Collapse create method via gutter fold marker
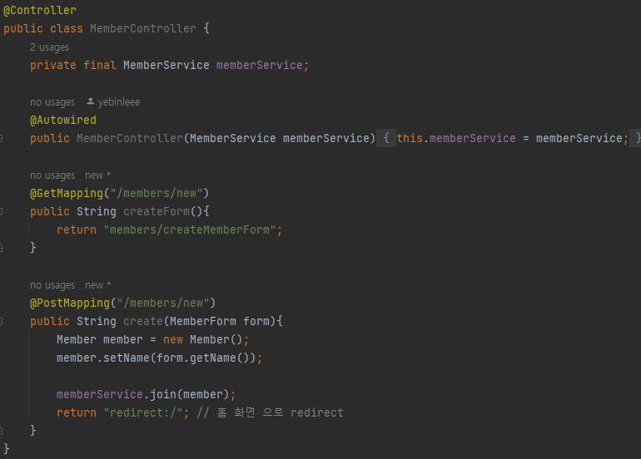The width and height of the screenshot is (641, 459). [1, 321]
